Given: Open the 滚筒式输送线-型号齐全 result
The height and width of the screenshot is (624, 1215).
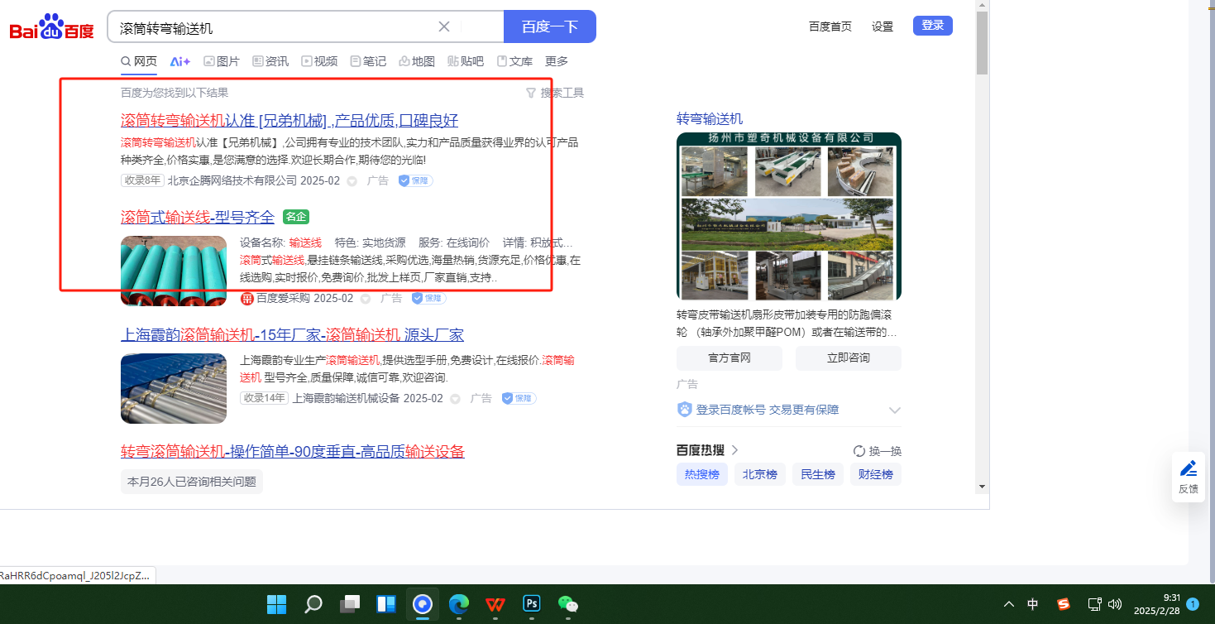Looking at the screenshot, I should (x=198, y=218).
